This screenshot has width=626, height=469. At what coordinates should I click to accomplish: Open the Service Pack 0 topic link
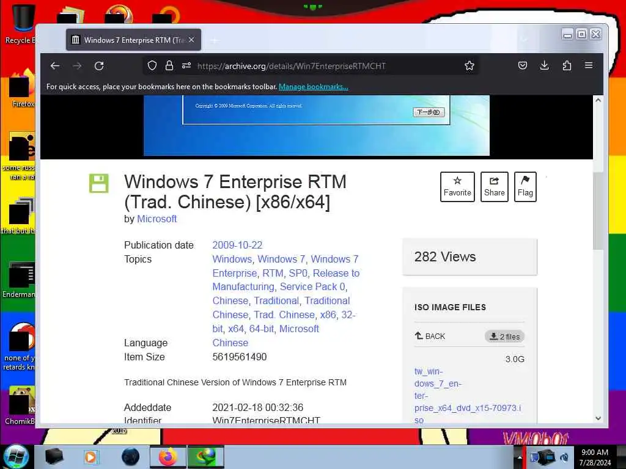pyautogui.click(x=312, y=287)
